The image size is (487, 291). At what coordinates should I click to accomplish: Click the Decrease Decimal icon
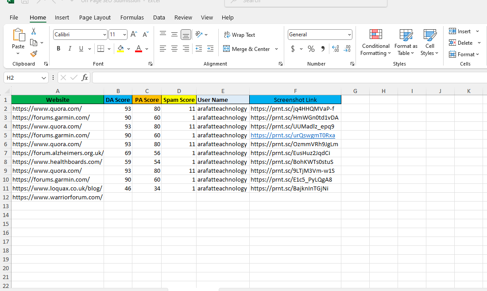(347, 49)
